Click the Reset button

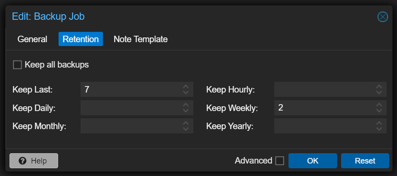pyautogui.click(x=365, y=161)
